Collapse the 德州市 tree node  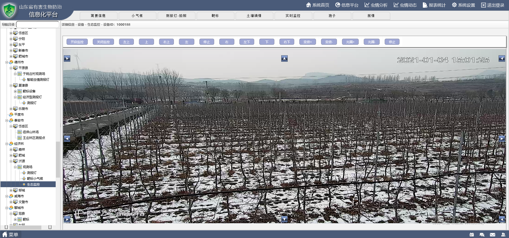[x=7, y=62]
